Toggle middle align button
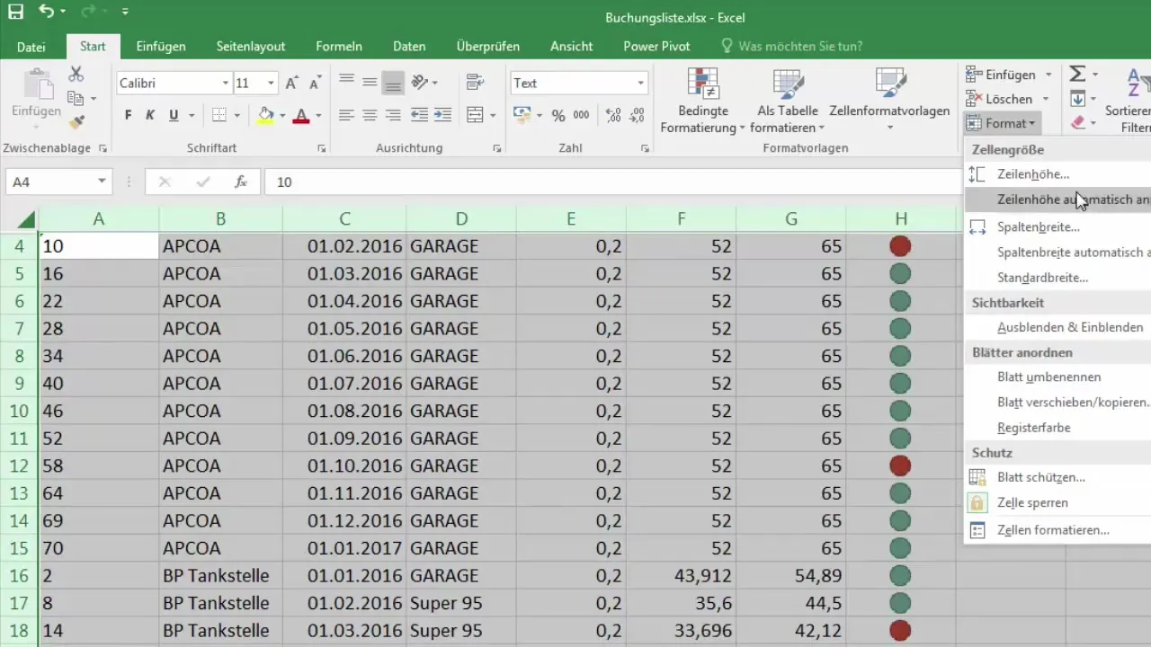The image size is (1151, 647). pos(370,83)
